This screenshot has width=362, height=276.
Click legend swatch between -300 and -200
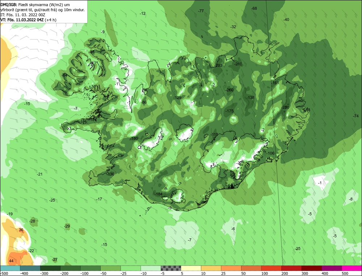click(50, 268)
